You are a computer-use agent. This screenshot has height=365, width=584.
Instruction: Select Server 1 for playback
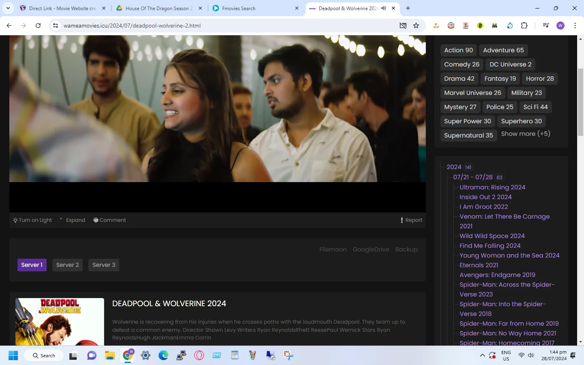[x=32, y=265]
